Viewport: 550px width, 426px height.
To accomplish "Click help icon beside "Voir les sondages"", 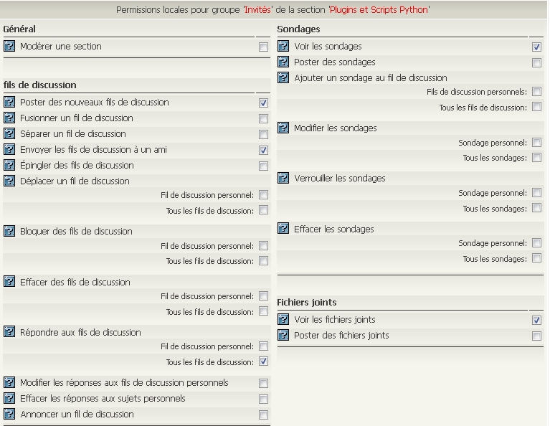I will coord(283,47).
